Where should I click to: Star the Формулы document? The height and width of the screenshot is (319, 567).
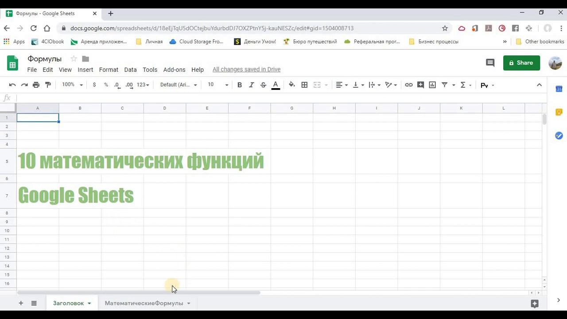coord(74,59)
